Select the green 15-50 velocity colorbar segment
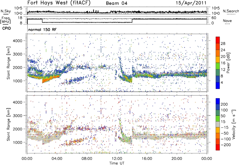Screen dimensions: 239x165 point(218,119)
